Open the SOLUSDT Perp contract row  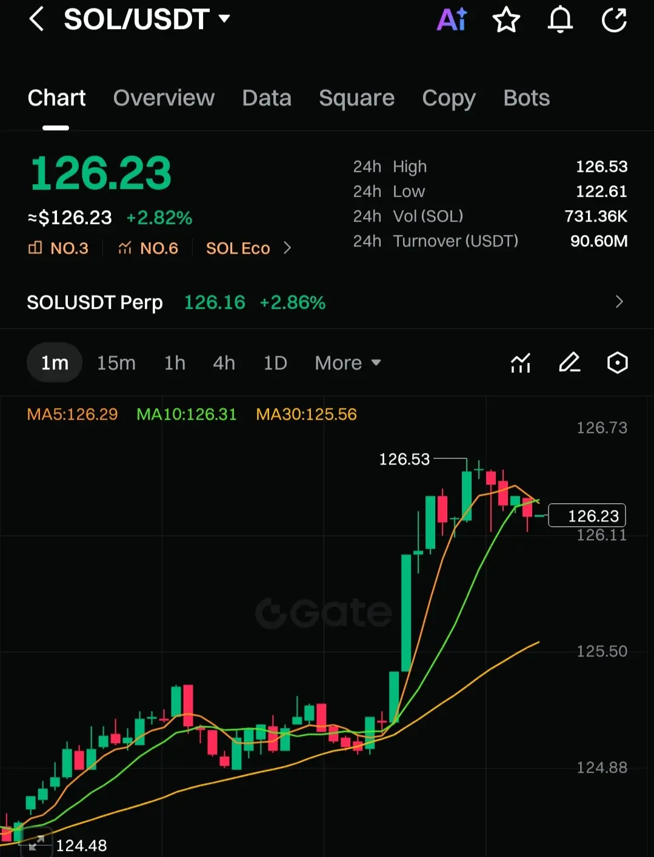(x=327, y=302)
